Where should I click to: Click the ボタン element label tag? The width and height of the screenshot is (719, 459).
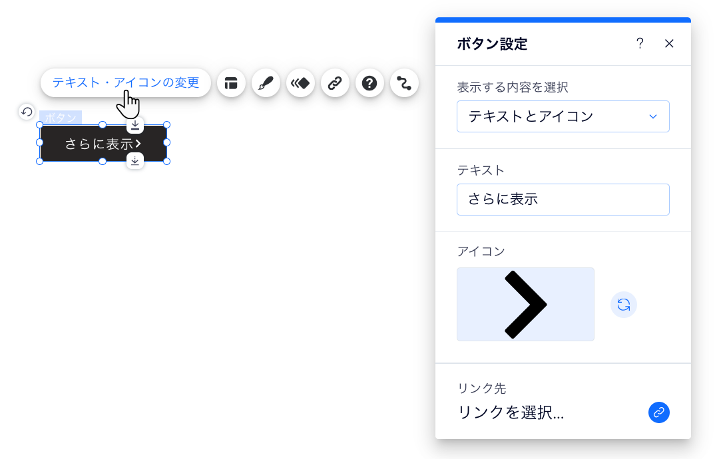pyautogui.click(x=61, y=117)
